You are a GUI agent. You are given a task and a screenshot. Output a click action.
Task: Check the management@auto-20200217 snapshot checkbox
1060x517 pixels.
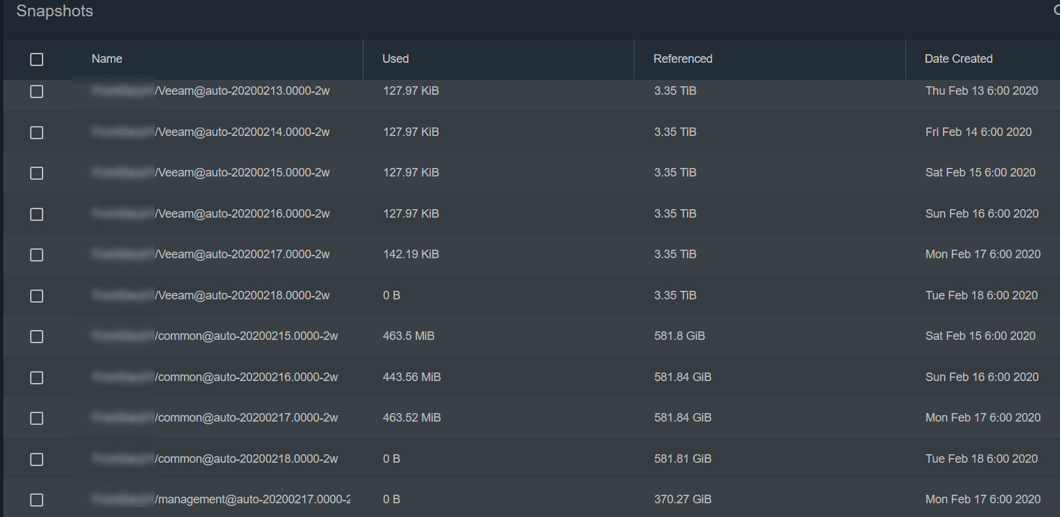tap(37, 500)
